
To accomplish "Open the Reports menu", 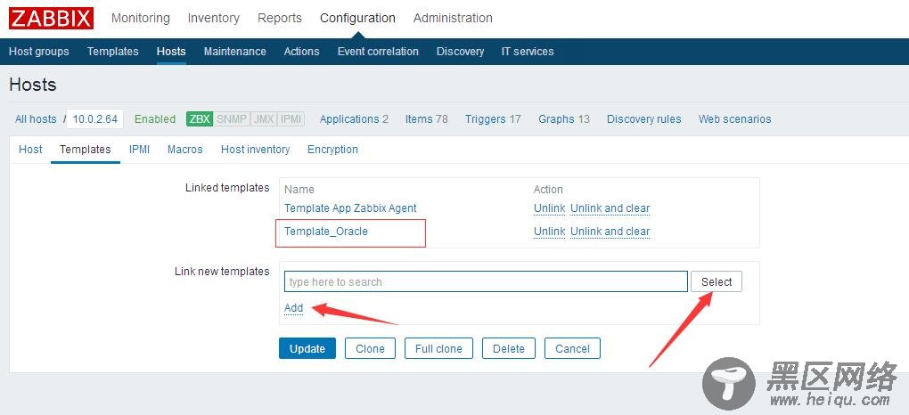I will pos(280,18).
